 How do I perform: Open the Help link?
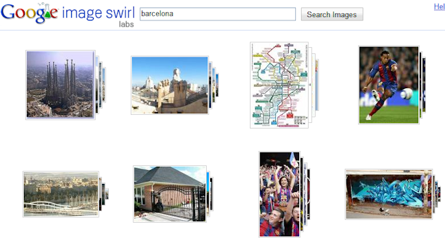(x=440, y=7)
